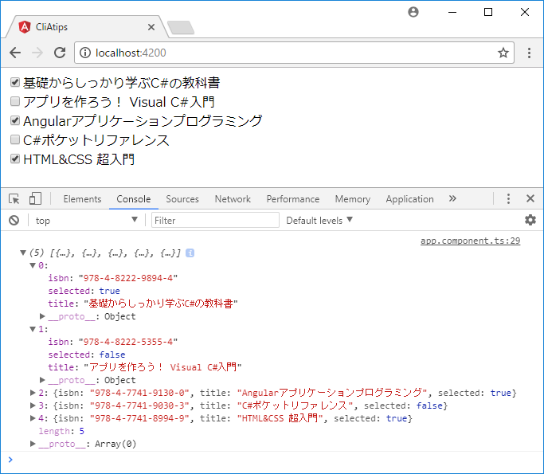Select the Console tab
Screen dimensions: 544x474
[x=134, y=199]
